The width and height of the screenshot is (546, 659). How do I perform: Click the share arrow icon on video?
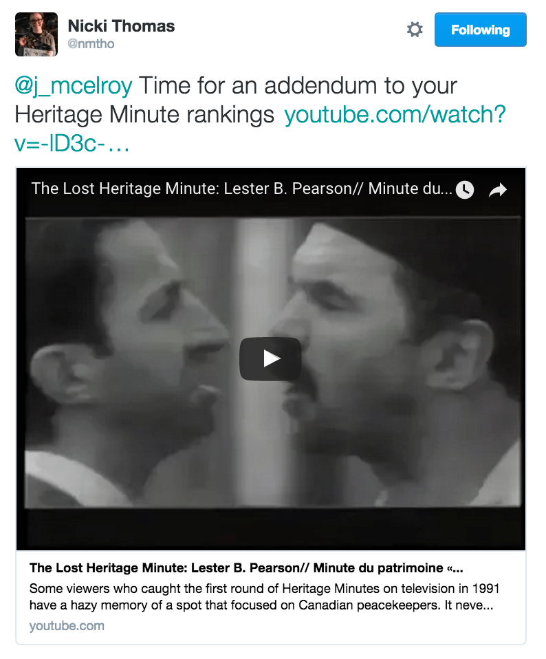click(498, 190)
